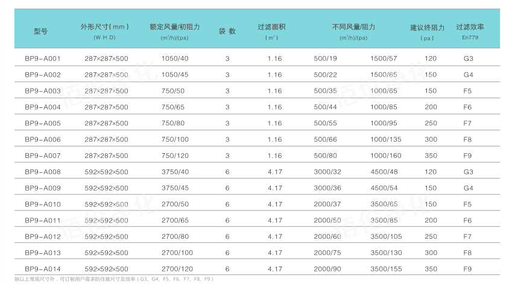Click rated airflow value 2700/80
The width and height of the screenshot is (515, 284).
tap(175, 236)
